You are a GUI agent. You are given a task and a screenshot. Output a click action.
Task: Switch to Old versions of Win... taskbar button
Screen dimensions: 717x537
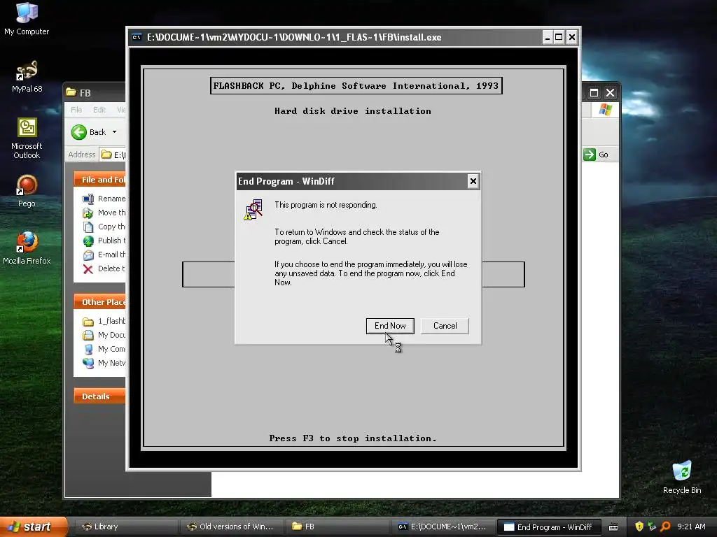[231, 527]
